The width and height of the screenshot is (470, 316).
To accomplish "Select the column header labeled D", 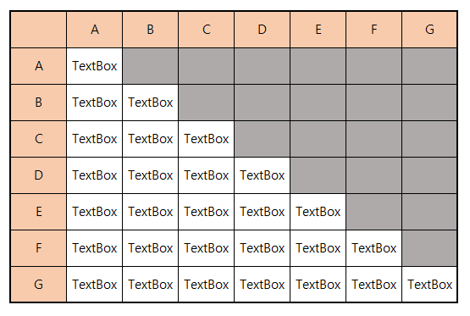I will [x=262, y=30].
